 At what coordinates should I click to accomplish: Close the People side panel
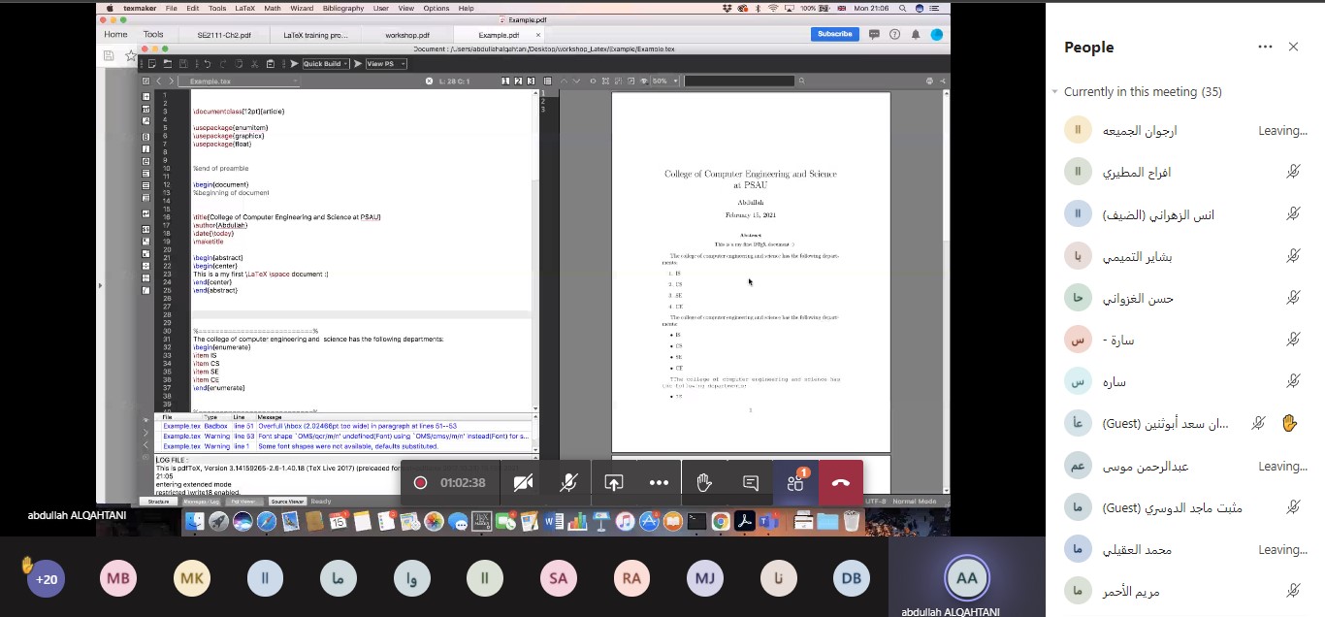click(1293, 47)
